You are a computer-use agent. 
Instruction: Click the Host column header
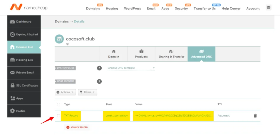tap(109, 104)
